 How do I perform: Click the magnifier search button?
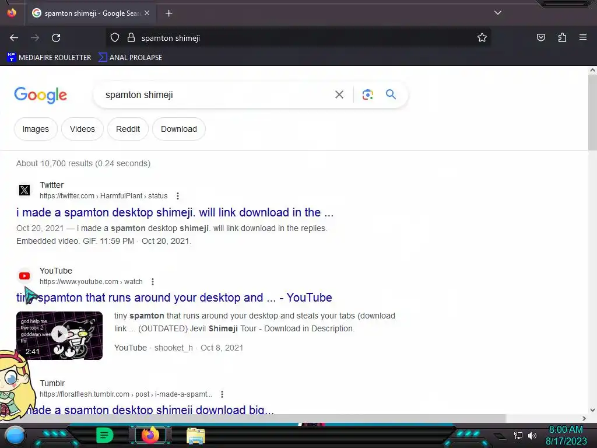(x=391, y=94)
